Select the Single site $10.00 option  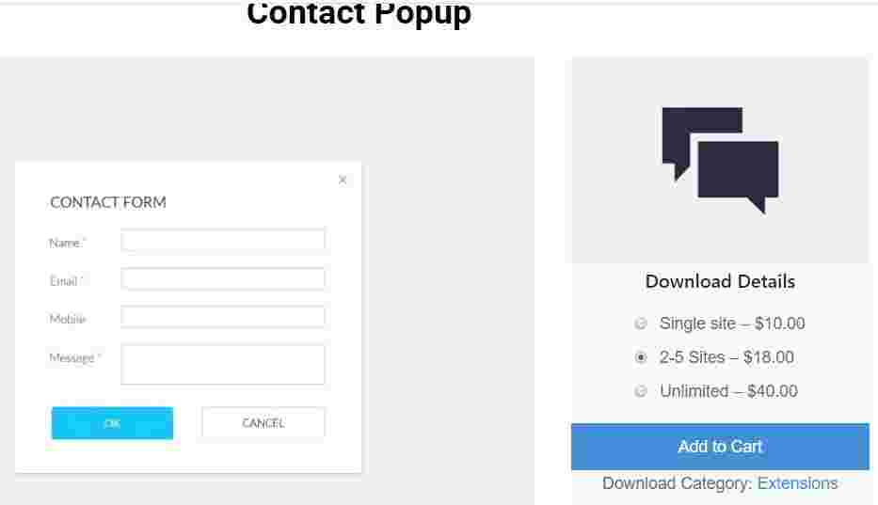pyautogui.click(x=641, y=324)
